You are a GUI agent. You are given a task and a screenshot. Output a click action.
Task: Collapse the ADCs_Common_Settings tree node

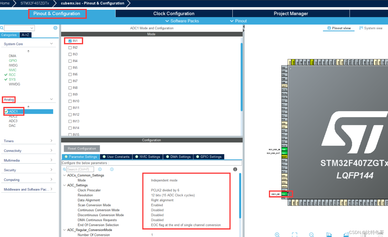(x=64, y=175)
